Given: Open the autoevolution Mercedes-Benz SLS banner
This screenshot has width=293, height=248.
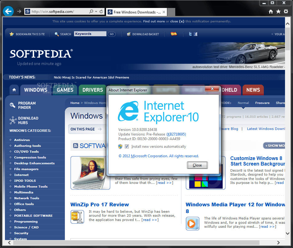Looking at the screenshot, I should 241,56.
